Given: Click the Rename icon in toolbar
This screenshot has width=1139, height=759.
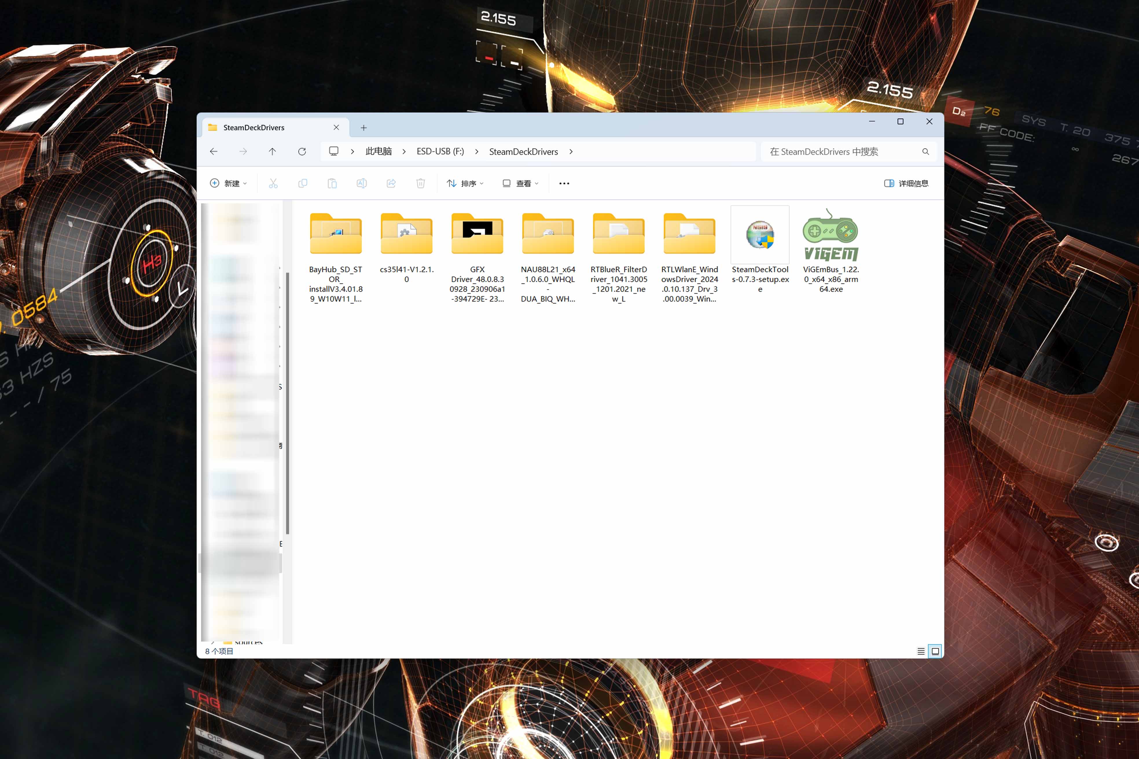Looking at the screenshot, I should (361, 183).
